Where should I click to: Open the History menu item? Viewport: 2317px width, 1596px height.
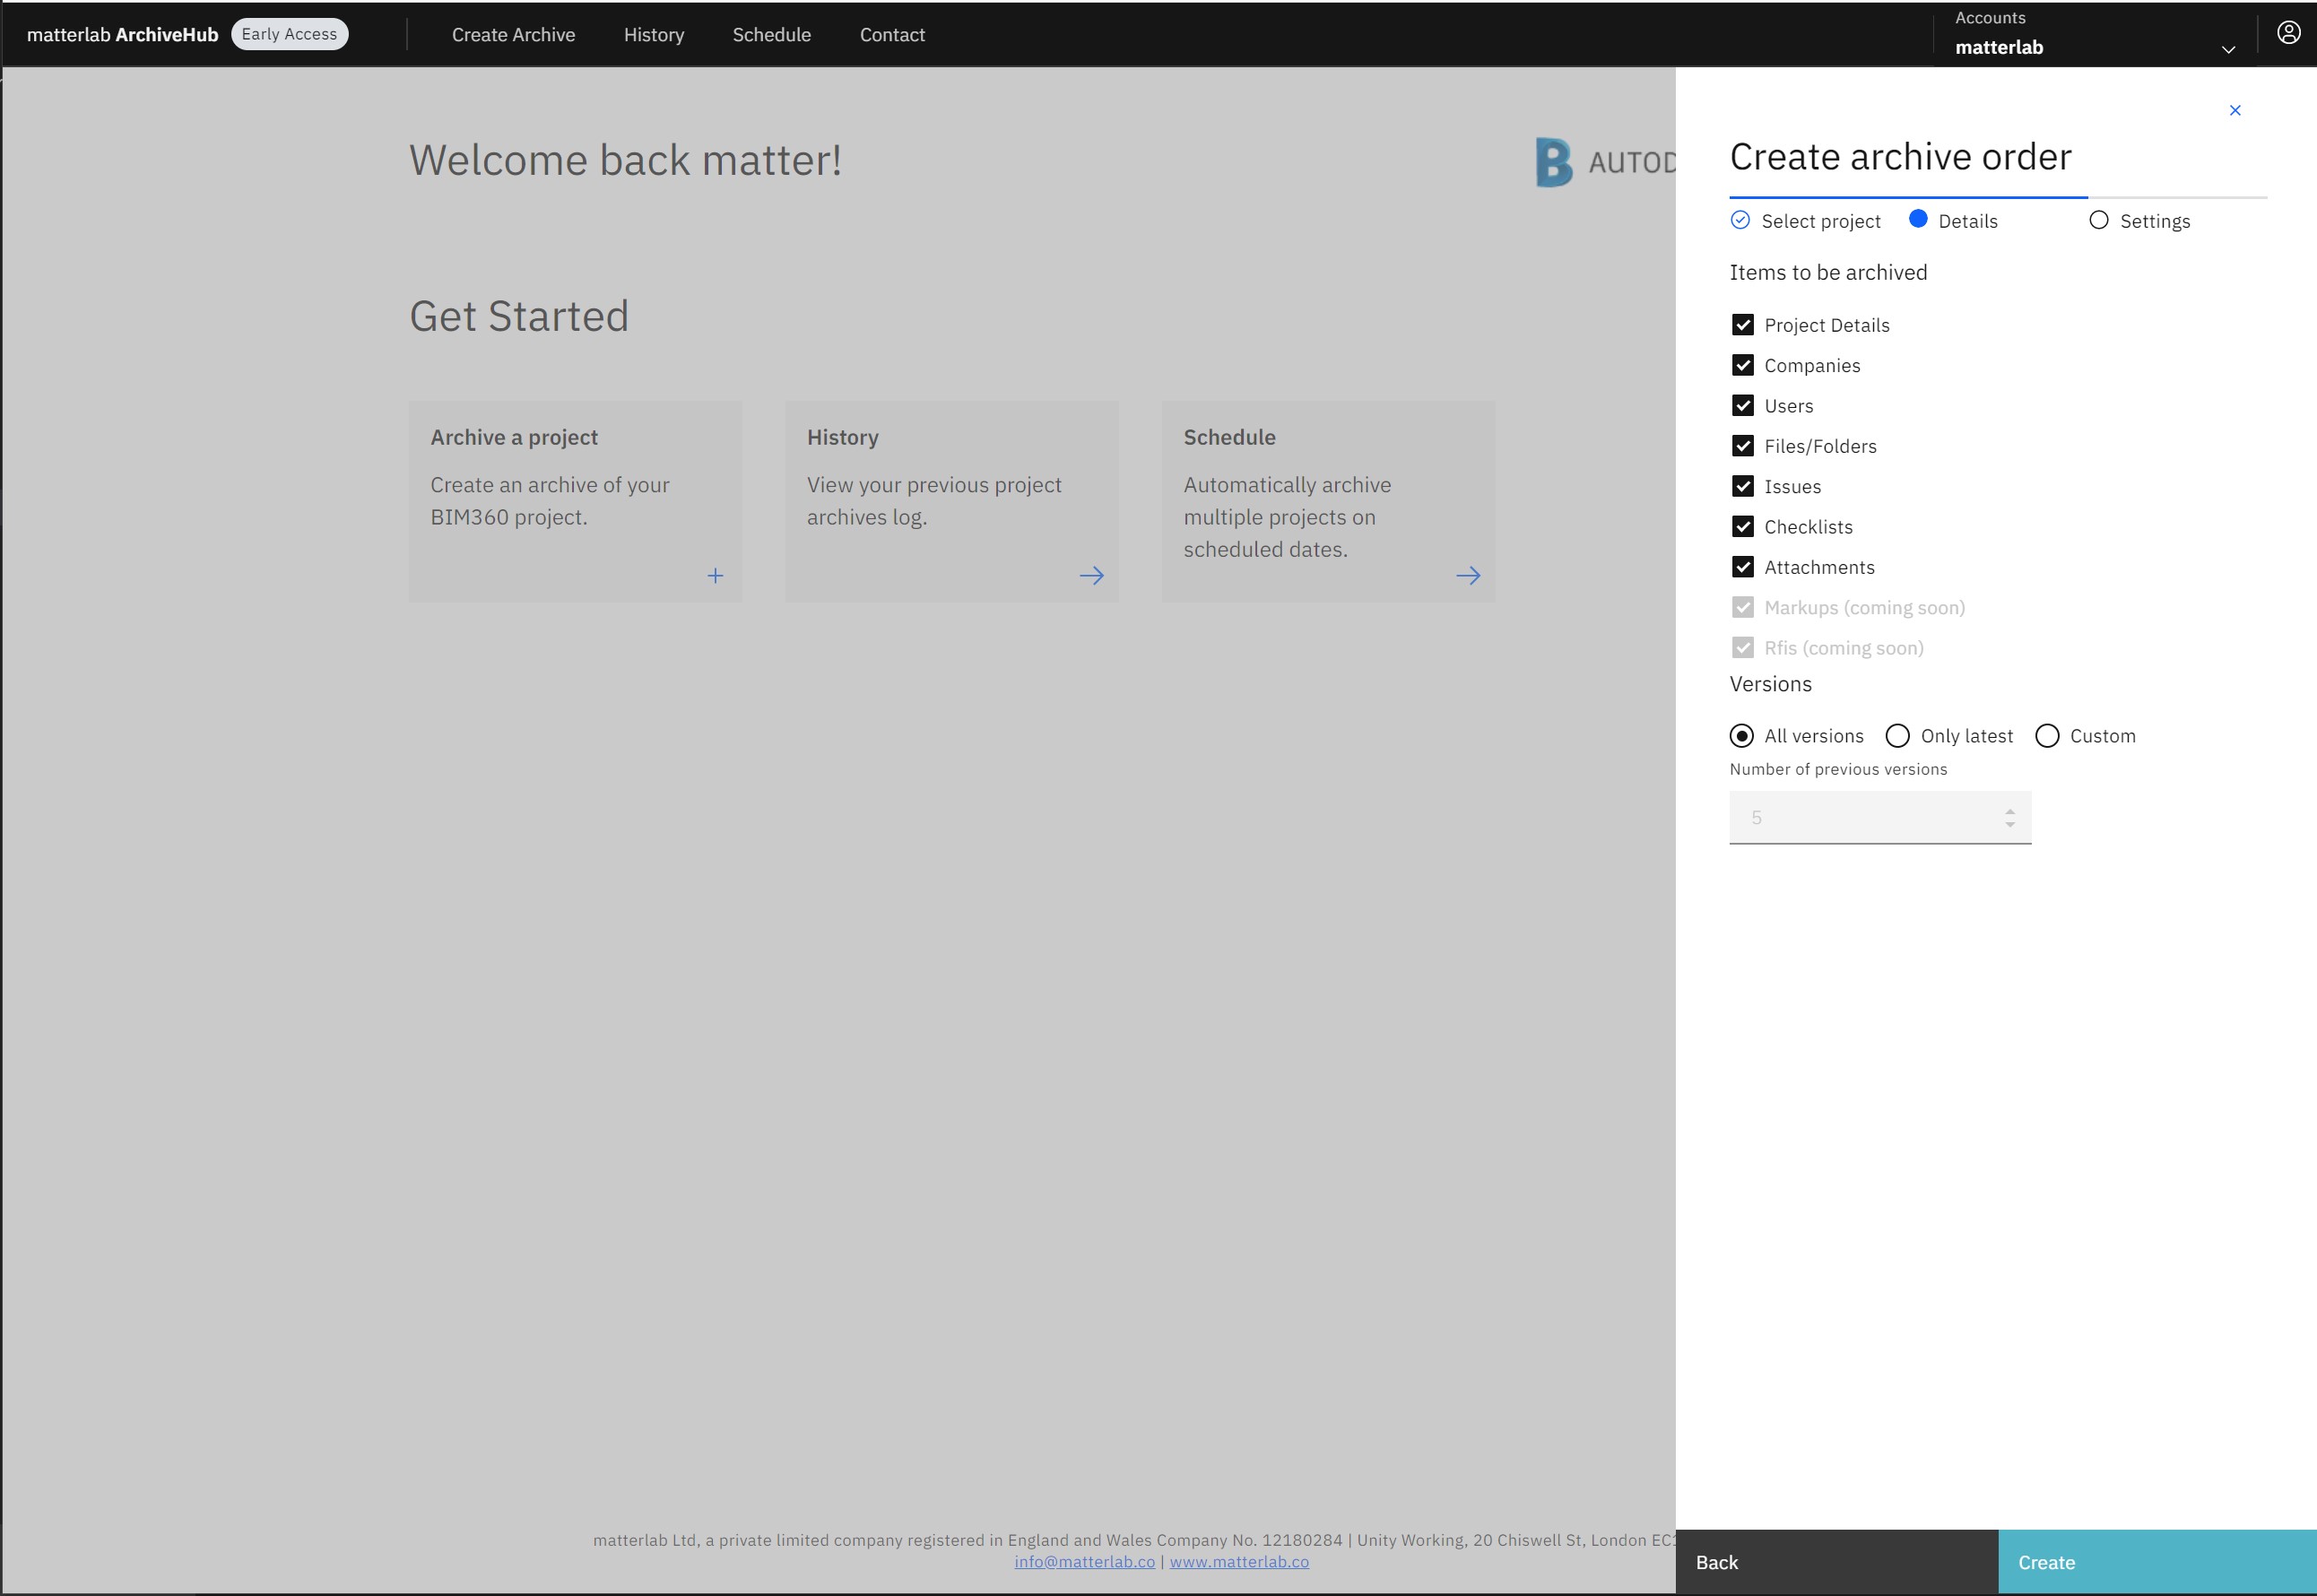(x=654, y=35)
